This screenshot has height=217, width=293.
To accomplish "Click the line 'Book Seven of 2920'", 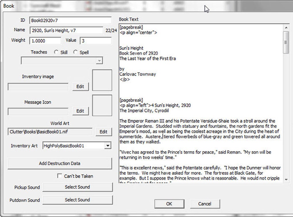I will point(139,53).
